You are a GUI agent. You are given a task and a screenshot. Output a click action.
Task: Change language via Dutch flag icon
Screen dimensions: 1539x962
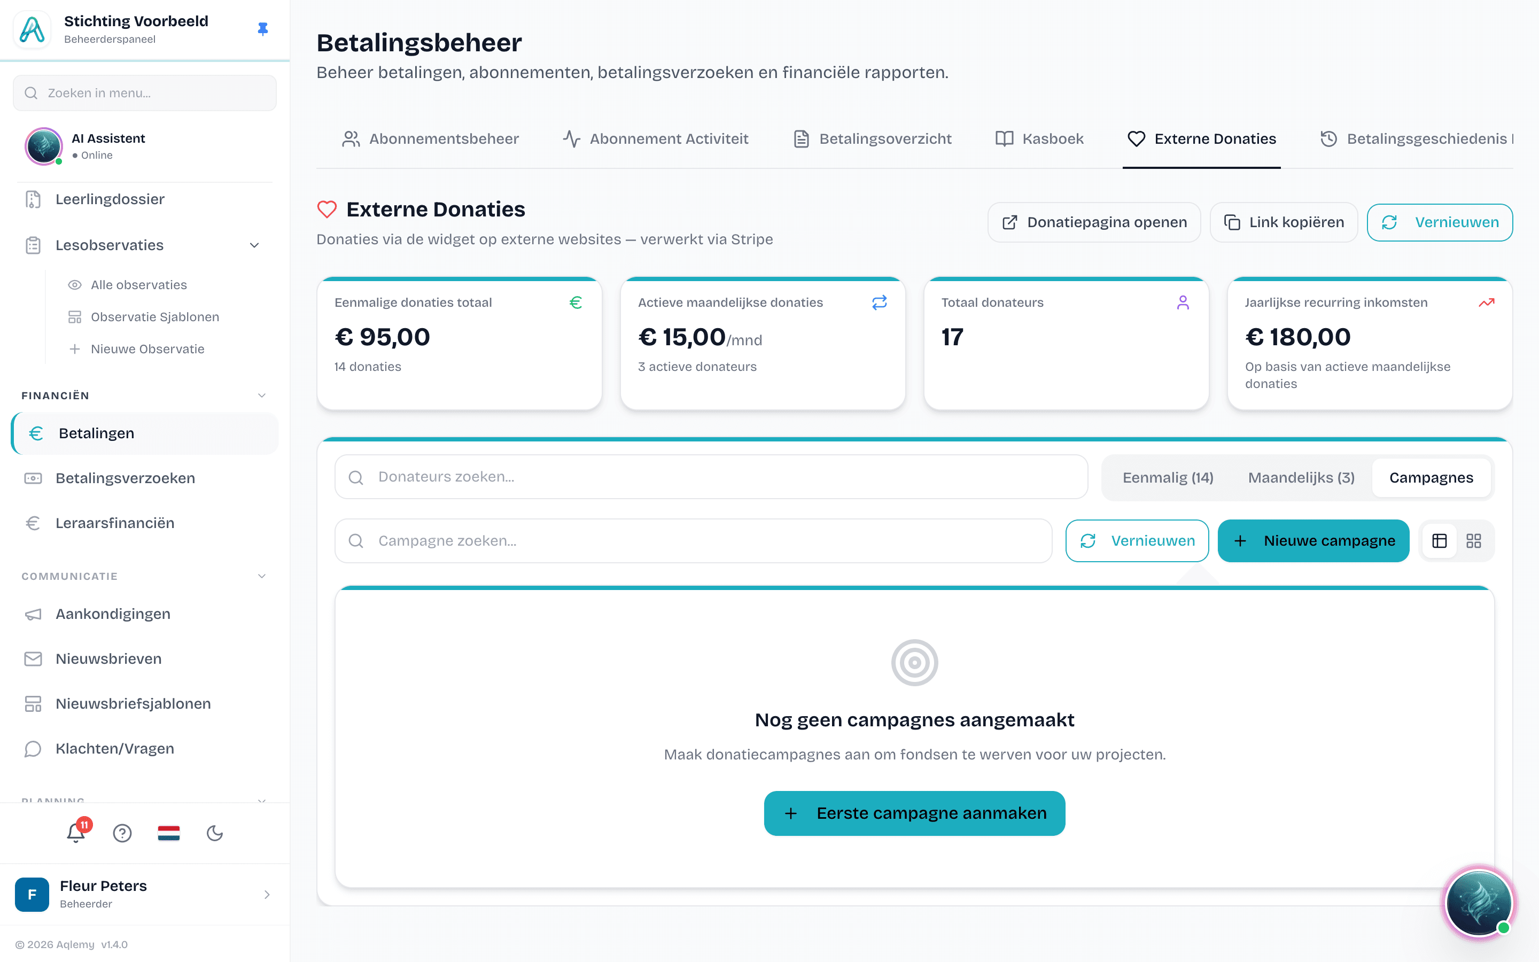coord(168,833)
